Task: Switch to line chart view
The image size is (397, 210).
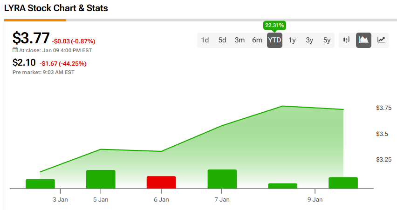Action: pos(381,40)
